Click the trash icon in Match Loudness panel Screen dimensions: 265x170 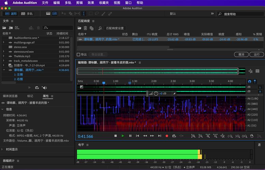(x=86, y=28)
